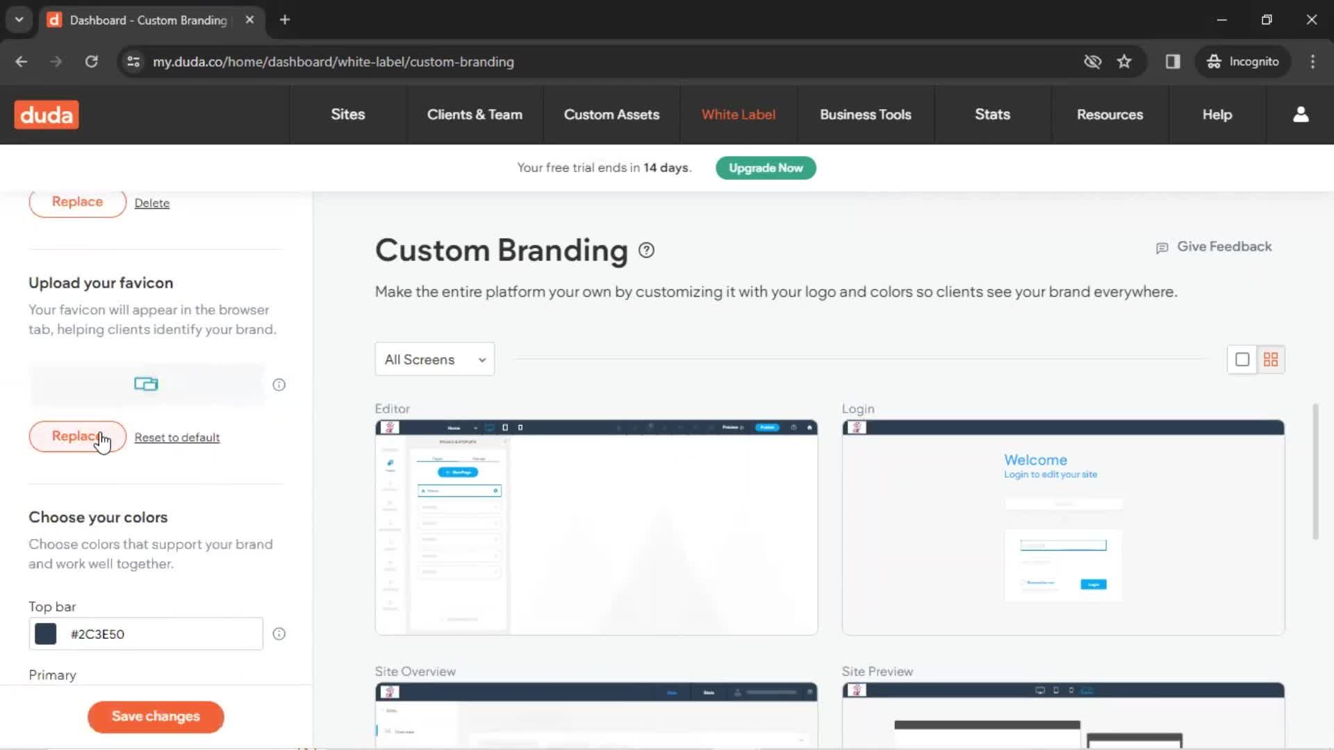Open the Clients & Team menu
Image resolution: width=1334 pixels, height=750 pixels.
[x=475, y=115]
